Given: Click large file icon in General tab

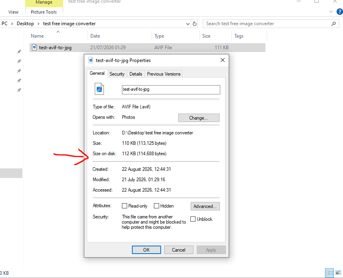Looking at the screenshot, I should tap(99, 89).
